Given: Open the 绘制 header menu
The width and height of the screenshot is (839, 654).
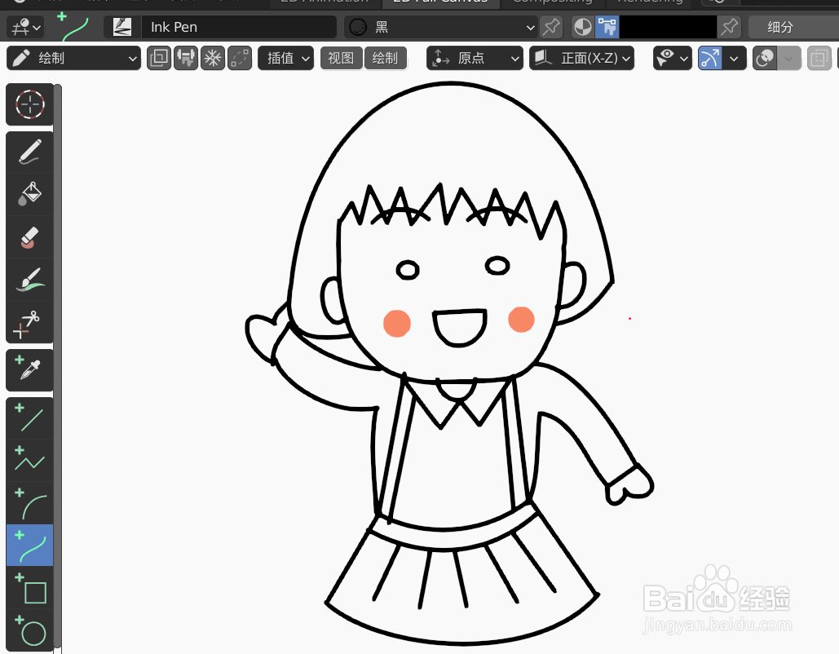Looking at the screenshot, I should [385, 58].
